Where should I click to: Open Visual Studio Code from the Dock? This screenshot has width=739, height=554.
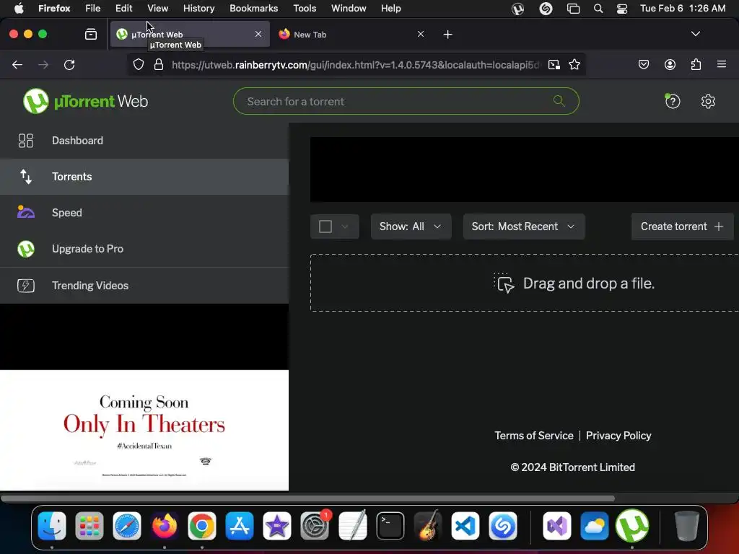tap(465, 526)
